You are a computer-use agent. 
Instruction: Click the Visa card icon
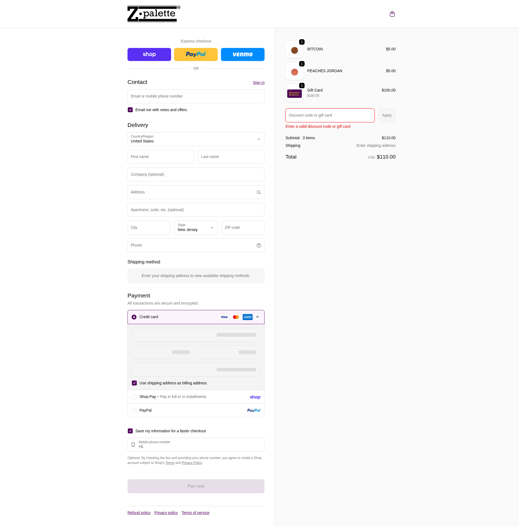pos(224,317)
